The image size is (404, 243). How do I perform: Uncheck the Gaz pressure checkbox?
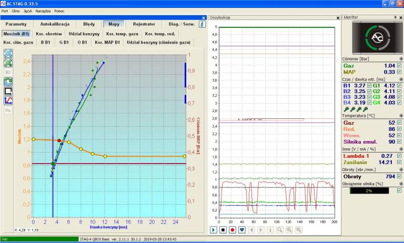[x=399, y=66]
